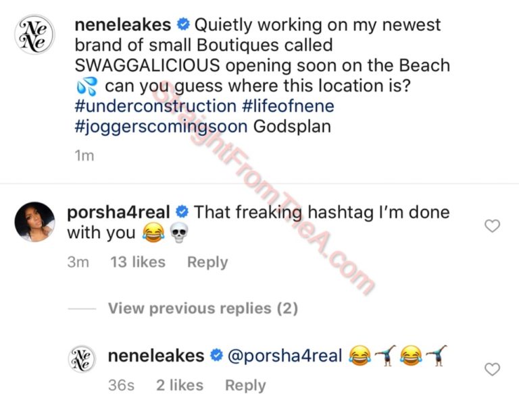Click the neneleakes username on the reply
Screen dimensions: 519x402
[157, 355]
